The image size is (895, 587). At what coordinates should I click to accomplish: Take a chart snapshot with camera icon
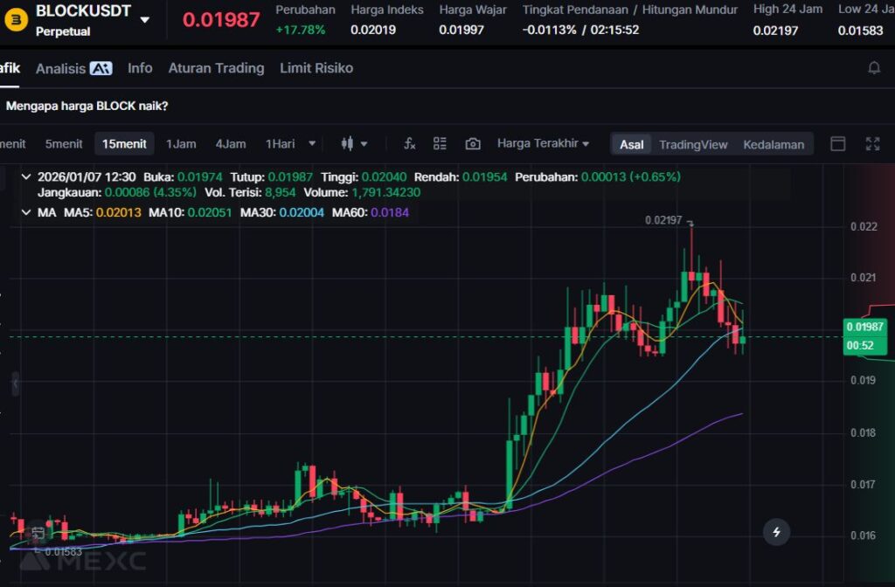click(x=473, y=144)
